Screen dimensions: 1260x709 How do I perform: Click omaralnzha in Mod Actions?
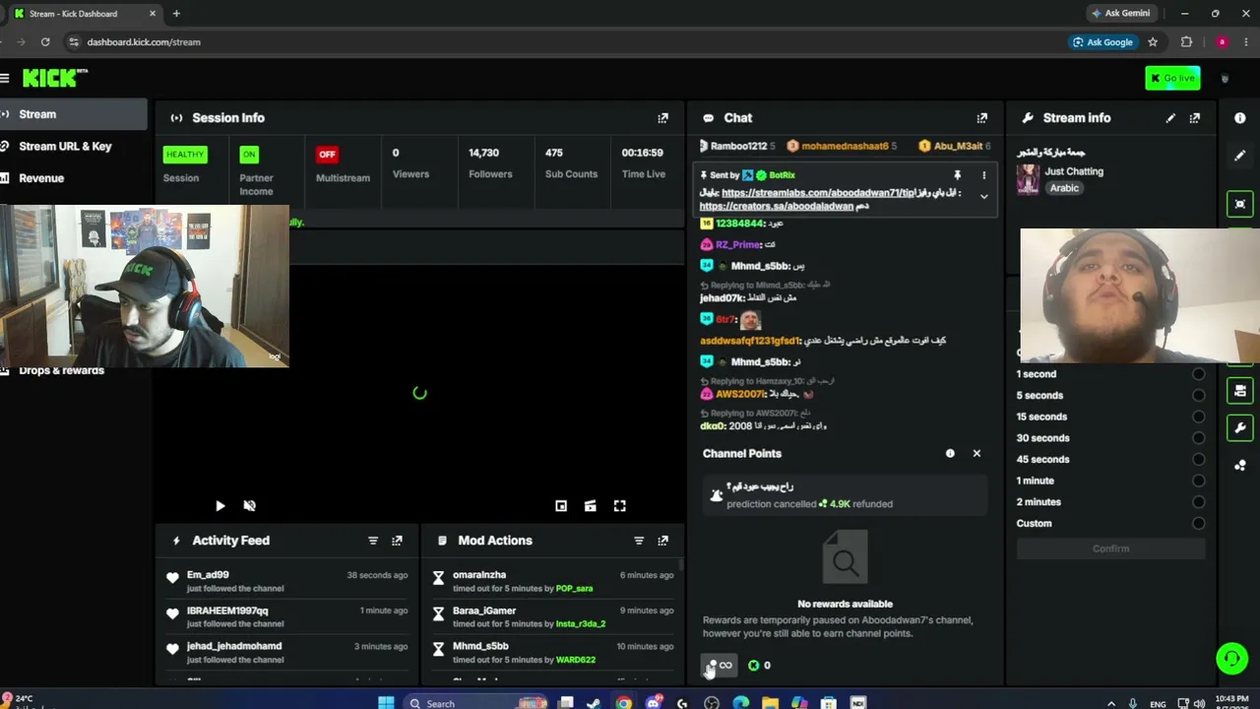click(479, 575)
